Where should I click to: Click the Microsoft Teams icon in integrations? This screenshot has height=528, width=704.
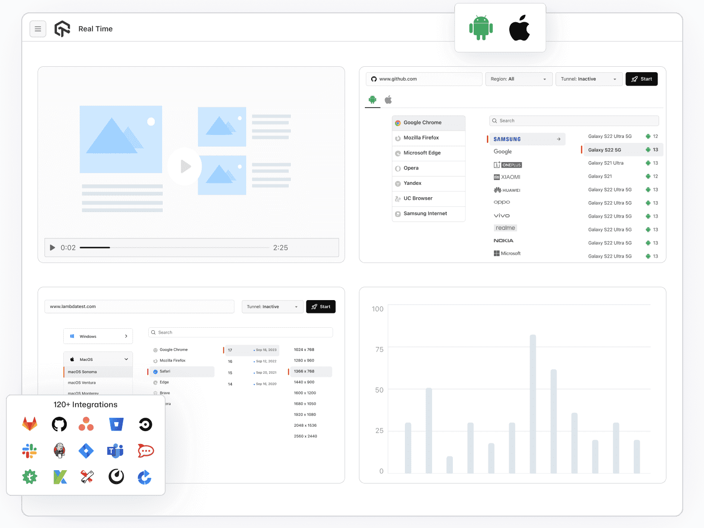pos(115,450)
